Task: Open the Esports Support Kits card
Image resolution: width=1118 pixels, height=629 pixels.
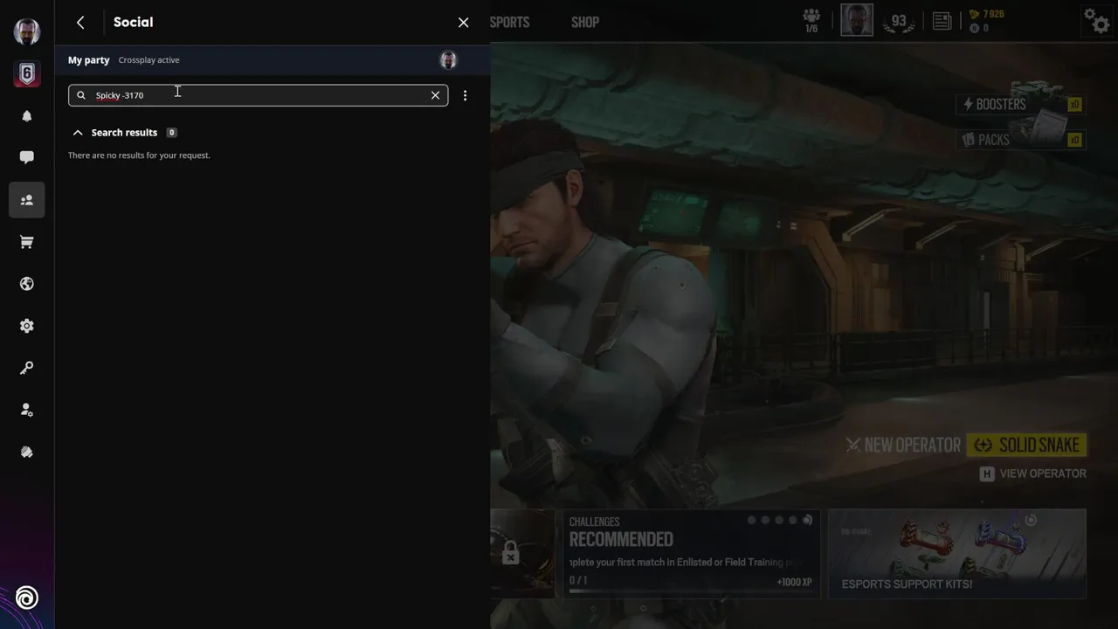Action: tap(957, 554)
